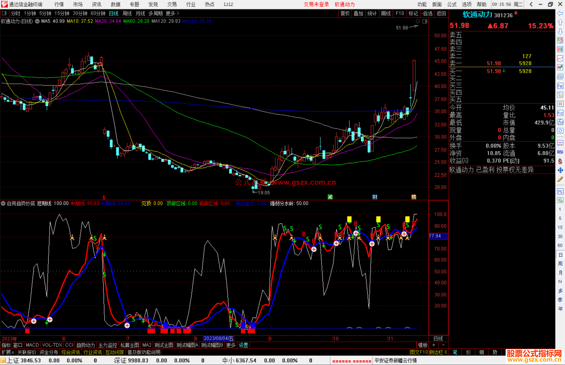565x365 pixels.
Task: Open the 行情 menu
Action: point(59,4)
